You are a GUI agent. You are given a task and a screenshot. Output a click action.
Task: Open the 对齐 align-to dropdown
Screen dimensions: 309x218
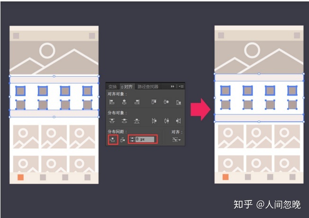176,140
